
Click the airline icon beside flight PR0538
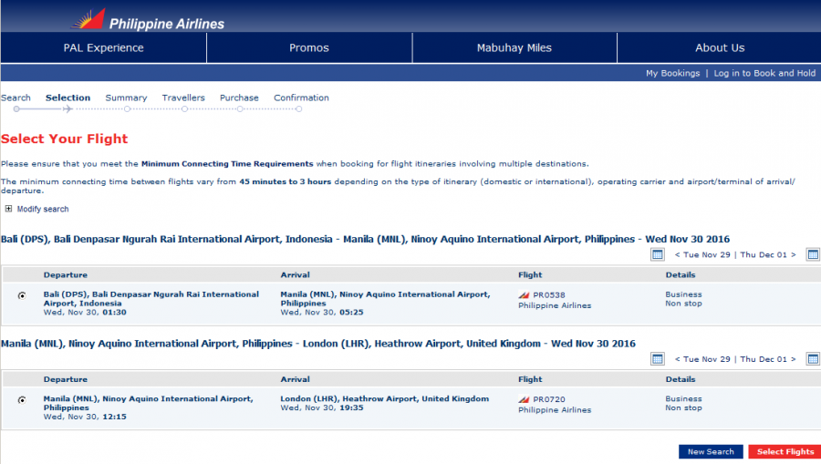[x=524, y=295]
